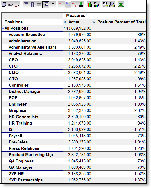Open chart configuration with checkmark icon
151x188 pixels.
(x=97, y=5)
